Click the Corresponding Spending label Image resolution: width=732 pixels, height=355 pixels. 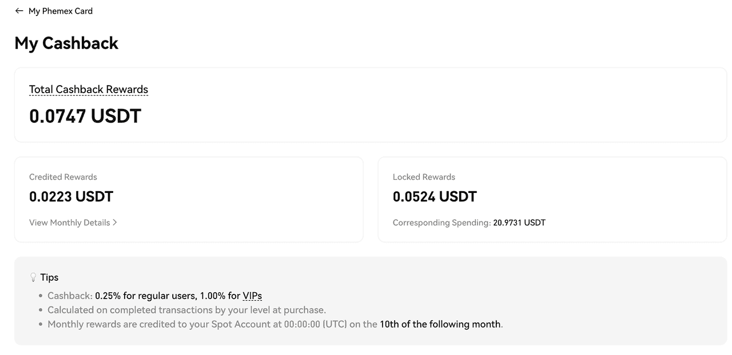441,223
